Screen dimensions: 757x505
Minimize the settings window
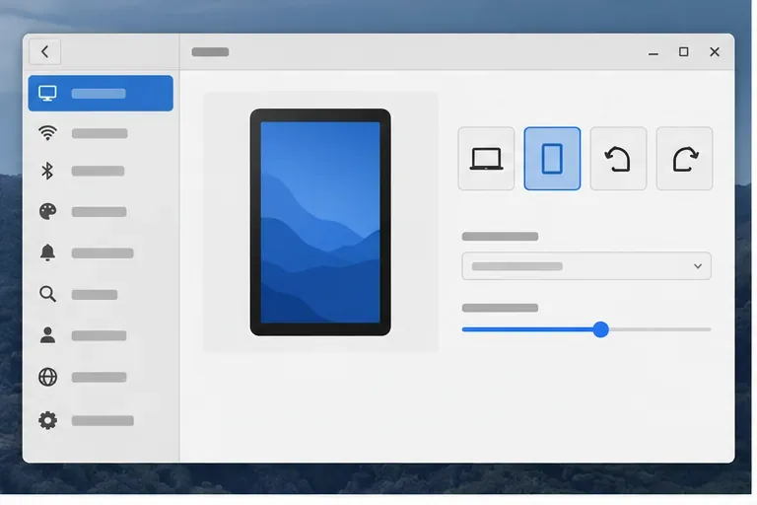pos(654,52)
